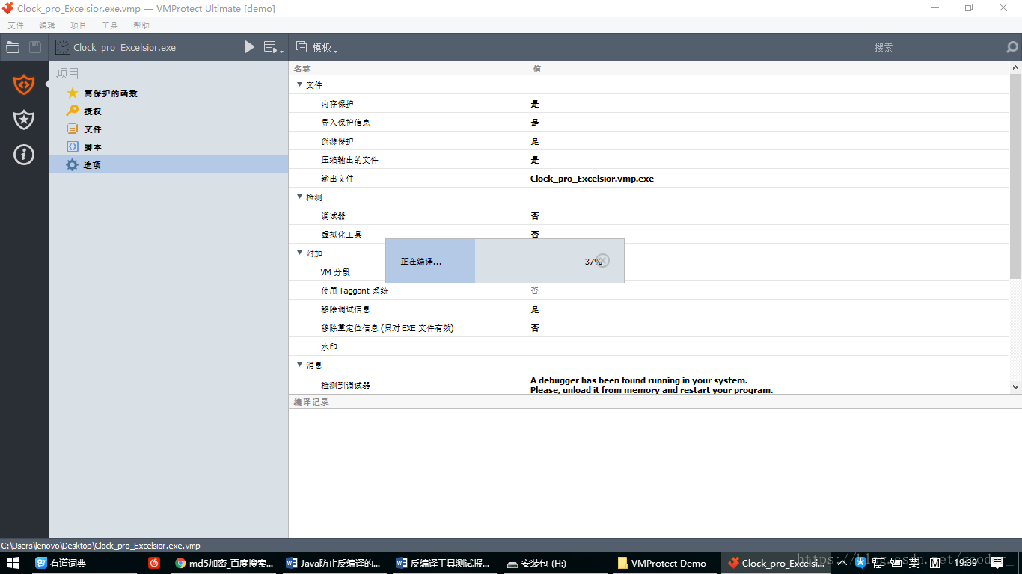Open the 工具 menu
This screenshot has width=1022, height=574.
110,25
